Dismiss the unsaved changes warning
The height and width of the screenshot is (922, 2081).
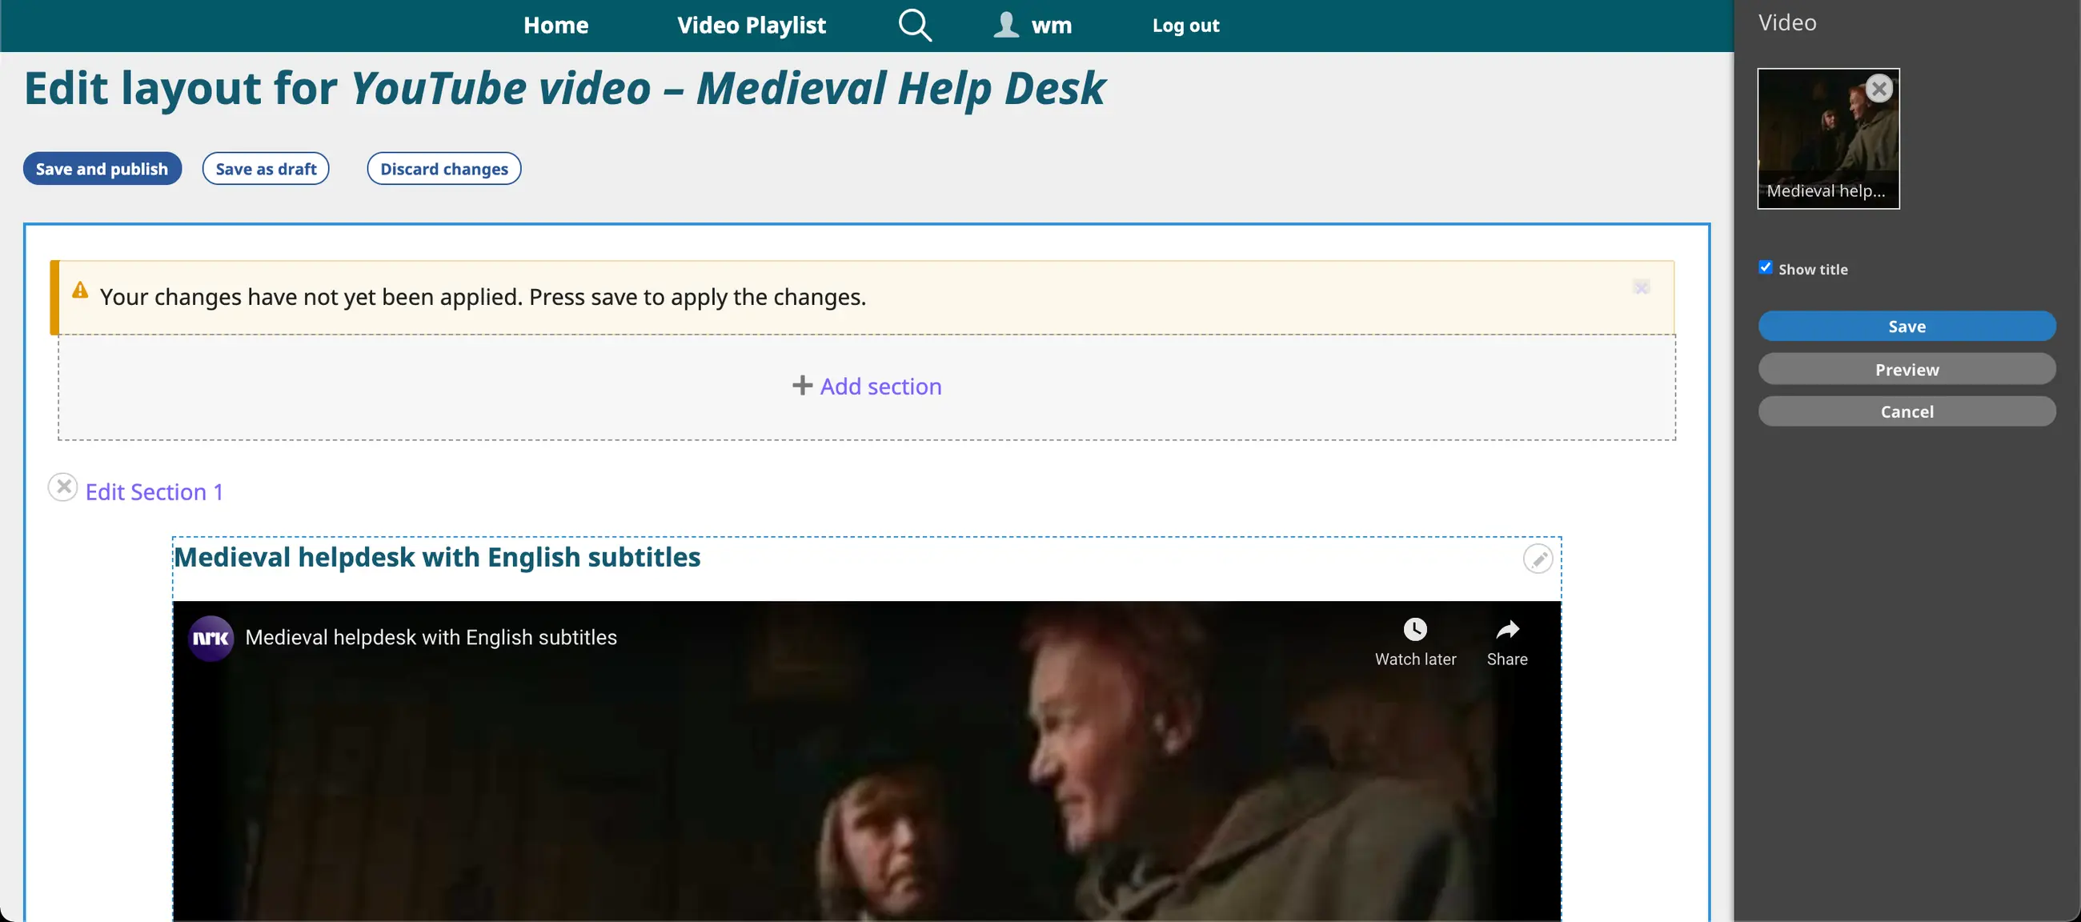tap(1640, 287)
